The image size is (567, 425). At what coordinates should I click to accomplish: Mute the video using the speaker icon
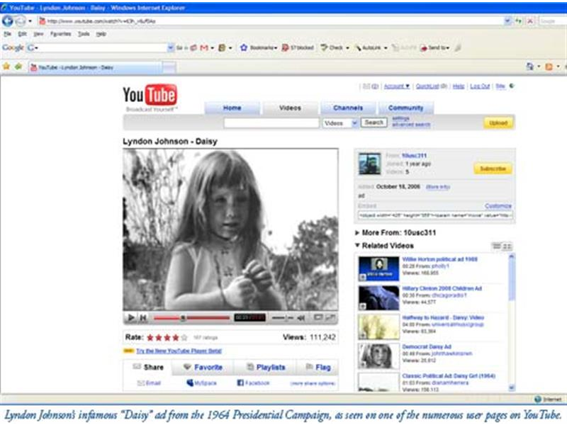(x=301, y=318)
